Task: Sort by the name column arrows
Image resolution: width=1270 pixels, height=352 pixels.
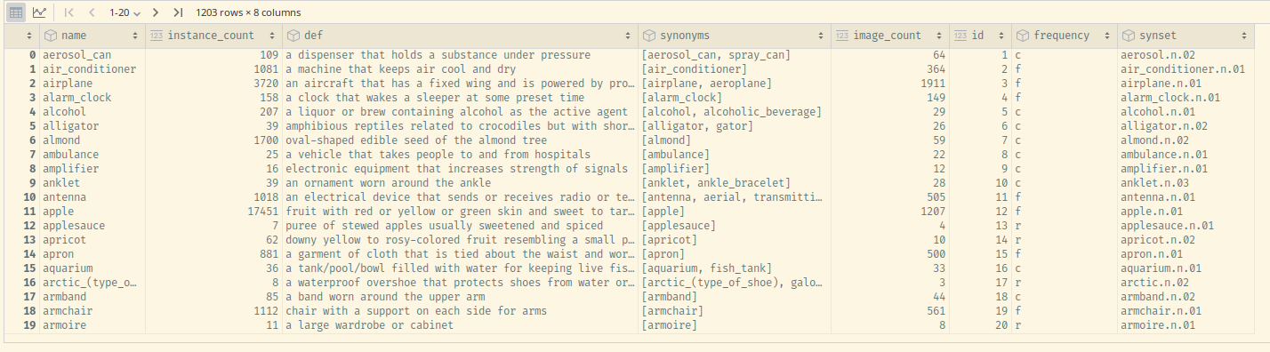Action: pyautogui.click(x=135, y=36)
